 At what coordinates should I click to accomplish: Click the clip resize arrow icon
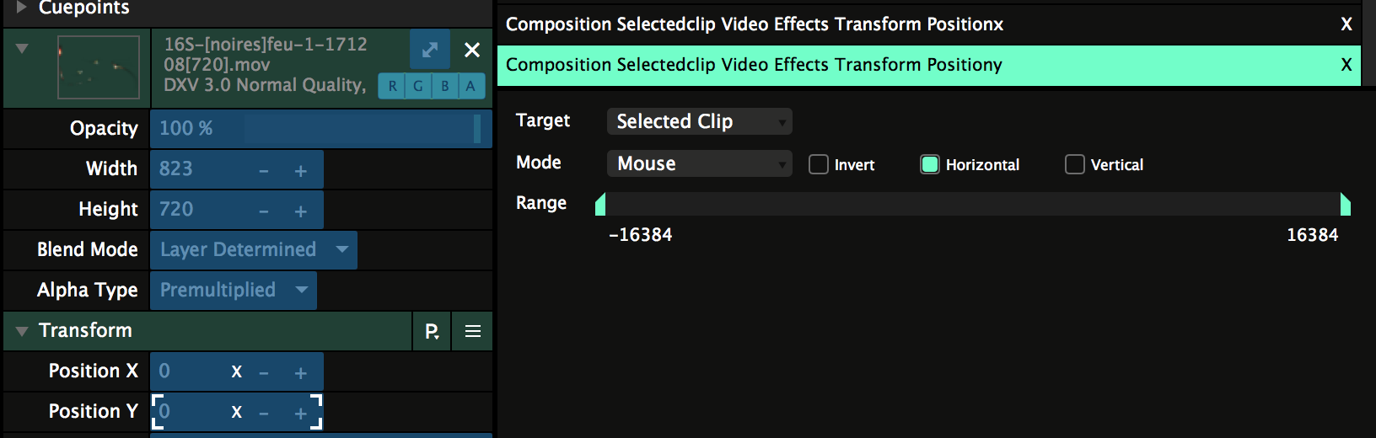point(430,50)
